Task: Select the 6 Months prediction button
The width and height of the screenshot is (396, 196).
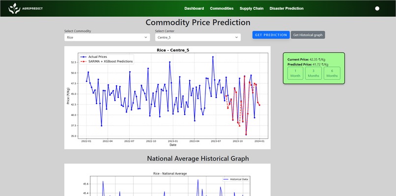Action: [332, 73]
